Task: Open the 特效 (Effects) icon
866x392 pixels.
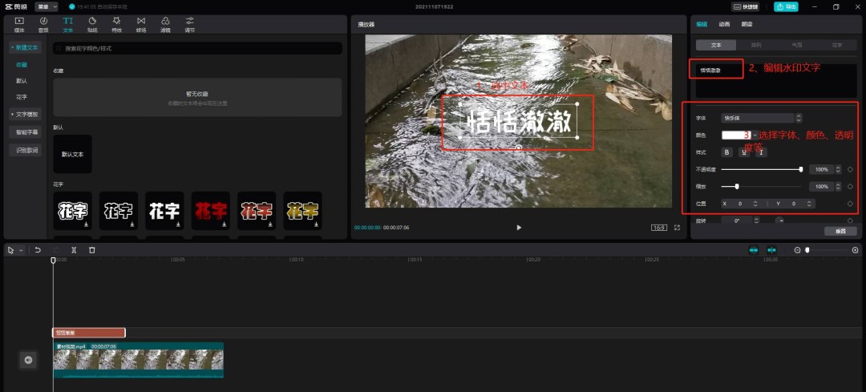Action: [x=117, y=22]
